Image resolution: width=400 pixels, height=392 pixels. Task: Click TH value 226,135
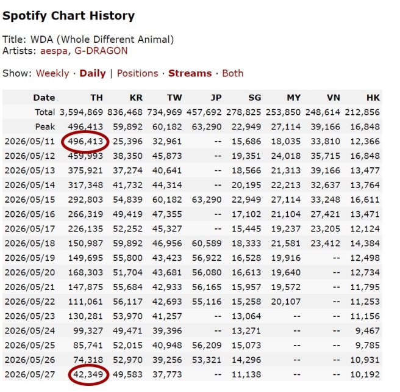[x=85, y=228]
